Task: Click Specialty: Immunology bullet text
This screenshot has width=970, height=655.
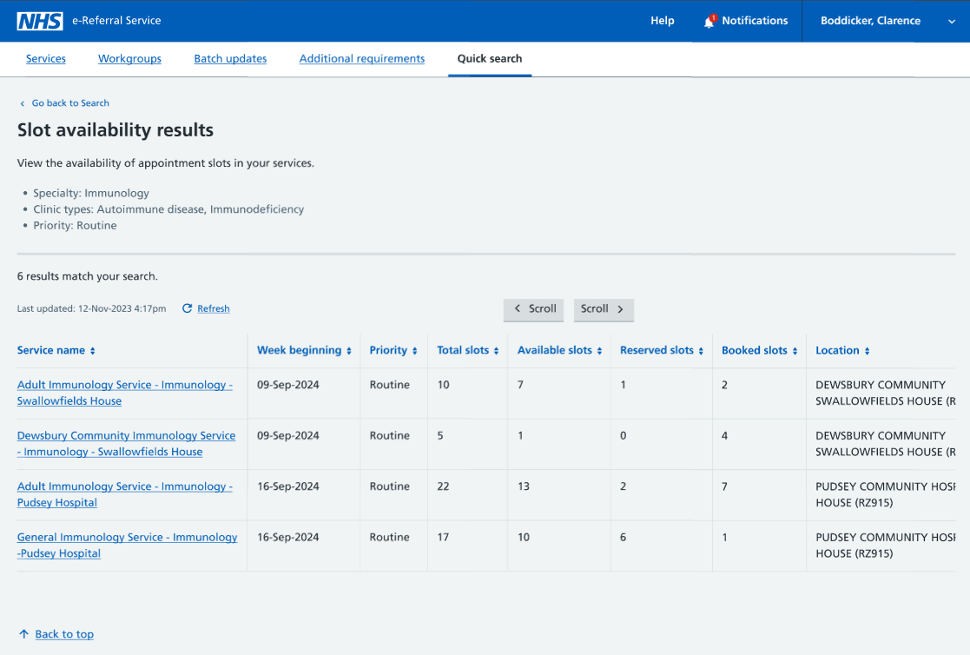Action: (x=91, y=193)
